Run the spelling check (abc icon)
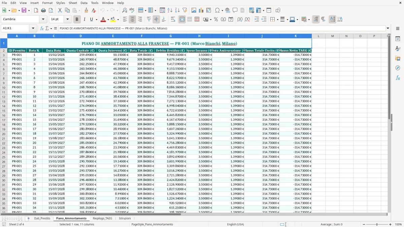The image size is (404, 227). click(132, 10)
